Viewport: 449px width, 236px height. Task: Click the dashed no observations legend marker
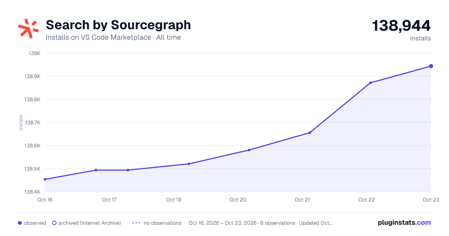(136, 223)
